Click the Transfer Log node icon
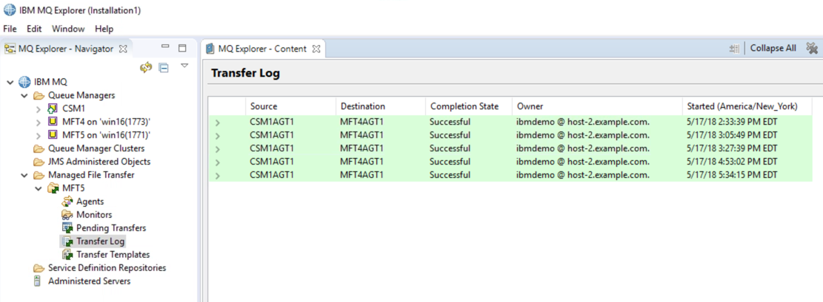Screen dimensions: 823x302 pos(67,241)
